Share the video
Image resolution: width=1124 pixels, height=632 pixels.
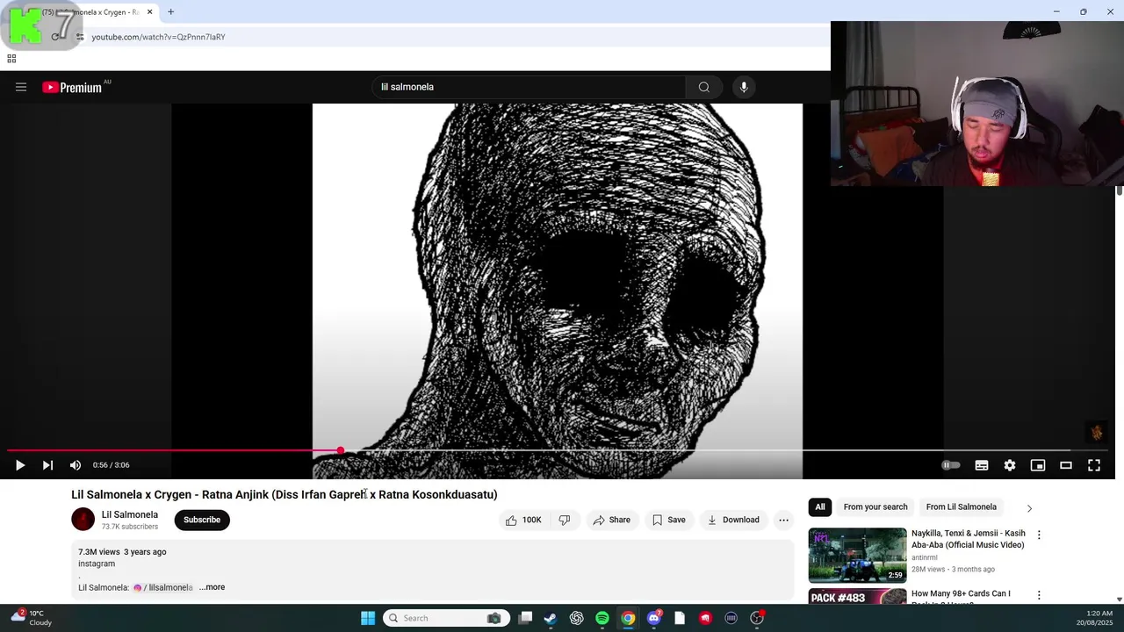(x=611, y=520)
